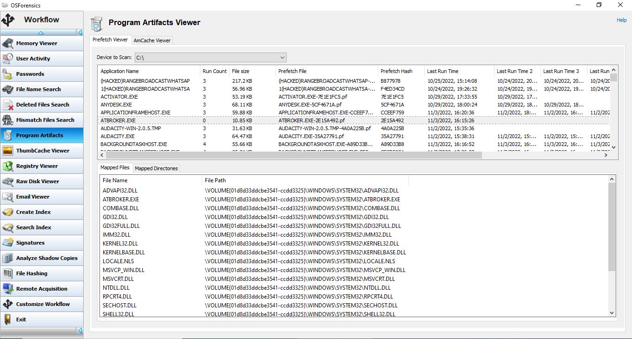Open Customize Workflow

42,304
